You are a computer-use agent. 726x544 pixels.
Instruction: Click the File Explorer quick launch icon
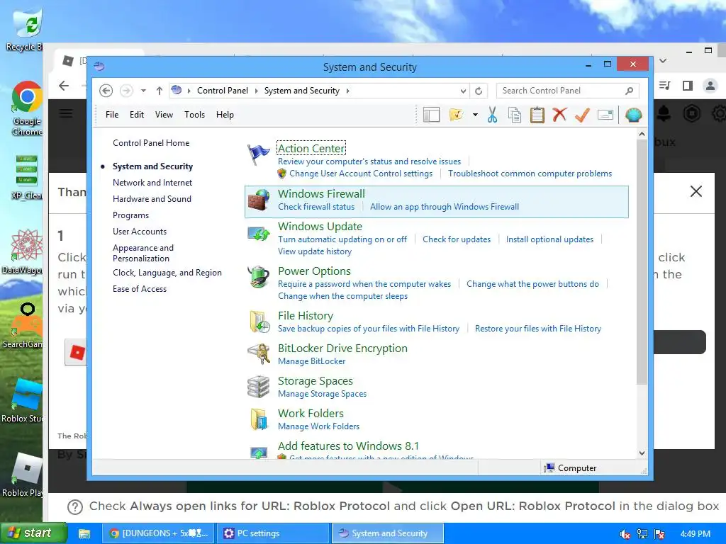pos(84,534)
